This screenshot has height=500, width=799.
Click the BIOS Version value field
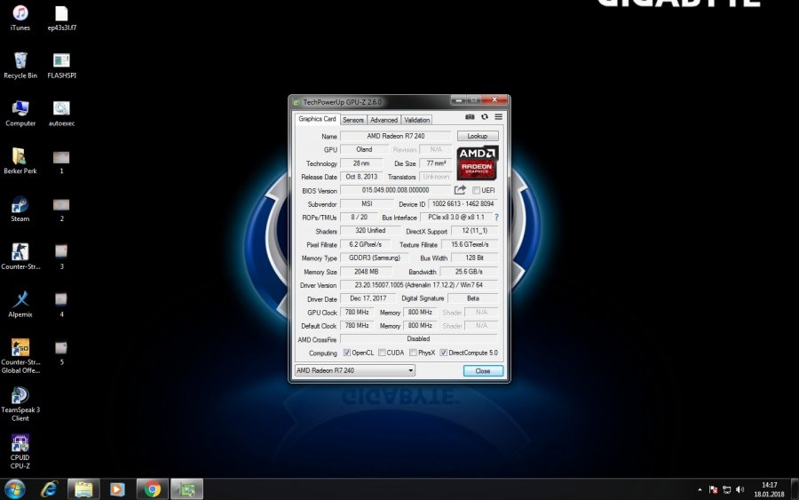395,190
